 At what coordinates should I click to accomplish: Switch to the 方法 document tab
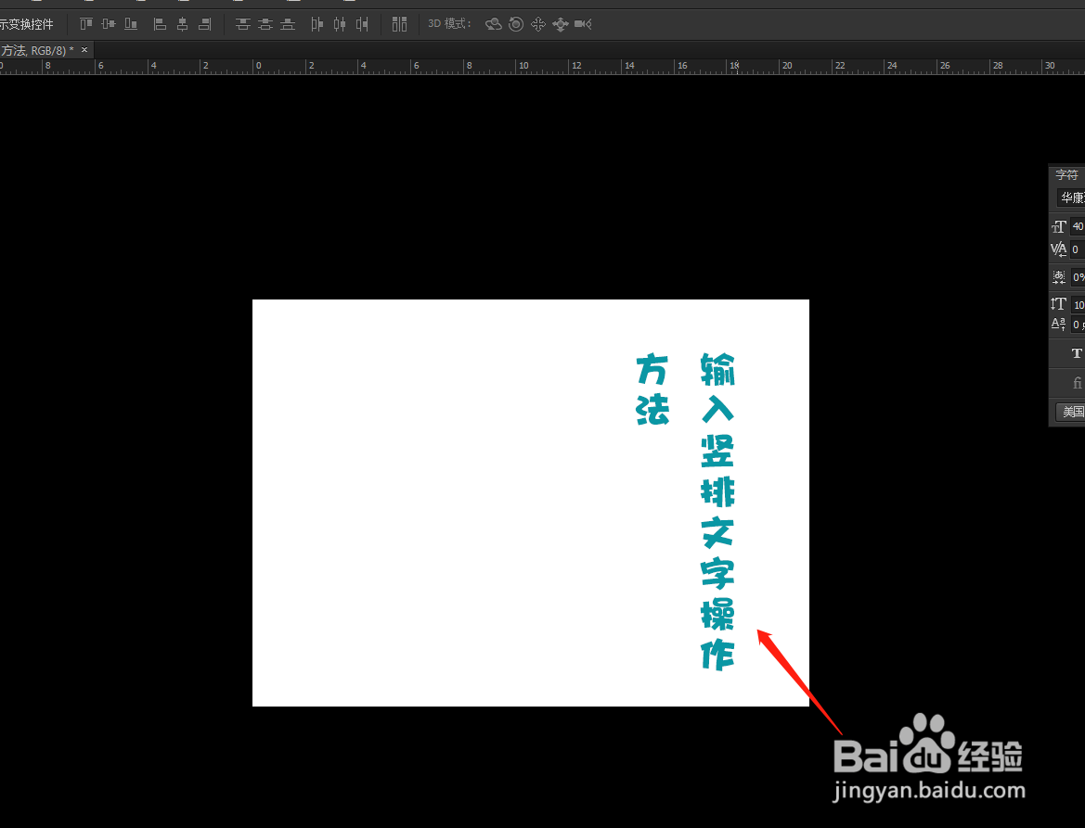click(37, 49)
